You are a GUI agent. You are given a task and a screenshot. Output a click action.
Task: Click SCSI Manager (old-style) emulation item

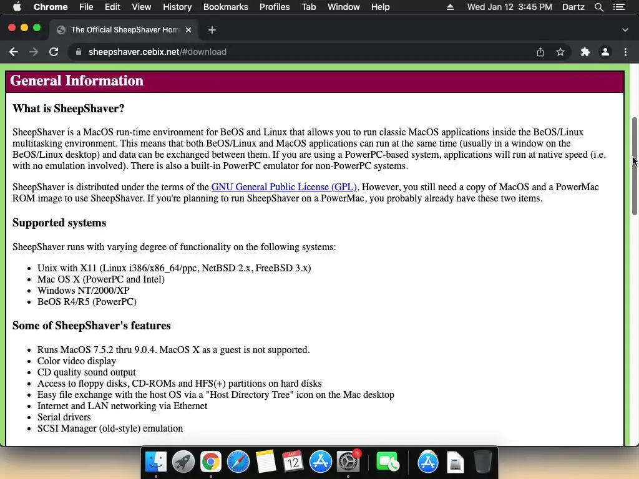[110, 428]
